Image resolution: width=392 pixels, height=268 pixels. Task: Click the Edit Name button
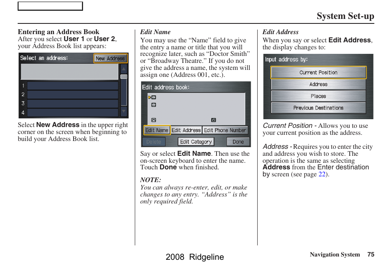tap(157, 130)
